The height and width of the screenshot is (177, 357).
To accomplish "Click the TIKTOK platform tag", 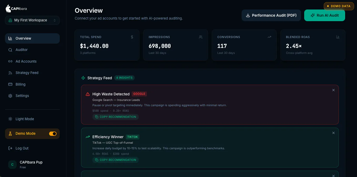I will (133, 137).
